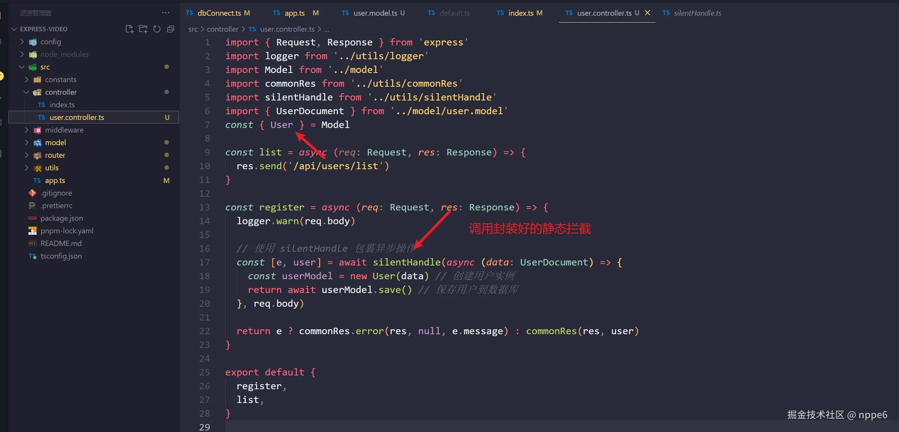The height and width of the screenshot is (432, 899).
Task: Switch to the dbConnect.ts tab
Action: [x=219, y=13]
